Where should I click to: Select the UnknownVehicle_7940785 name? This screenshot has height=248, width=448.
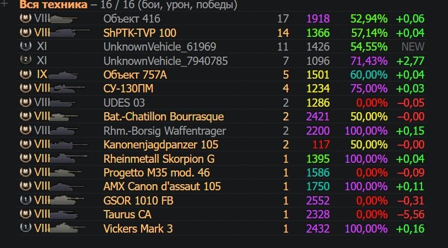click(166, 60)
